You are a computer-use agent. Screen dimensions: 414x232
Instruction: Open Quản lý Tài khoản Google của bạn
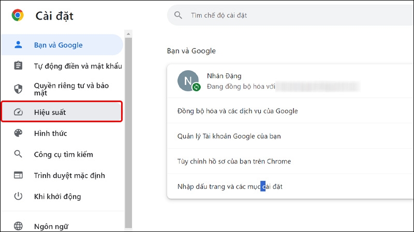point(290,136)
